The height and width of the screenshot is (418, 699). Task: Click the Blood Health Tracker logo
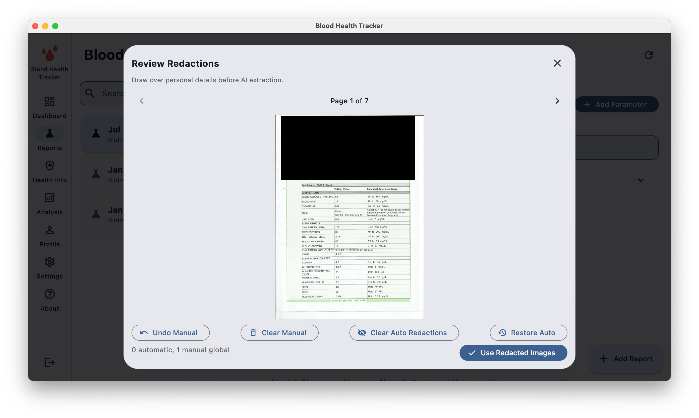(x=50, y=53)
